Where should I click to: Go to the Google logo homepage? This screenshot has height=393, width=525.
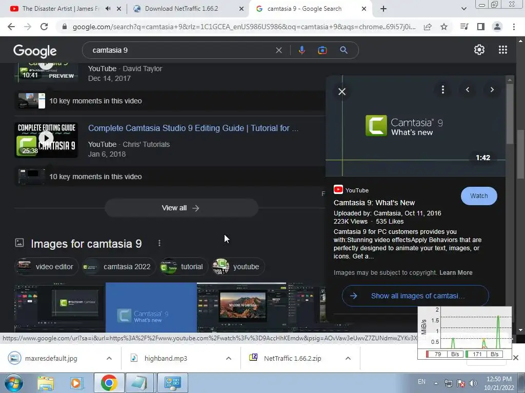[x=35, y=51]
